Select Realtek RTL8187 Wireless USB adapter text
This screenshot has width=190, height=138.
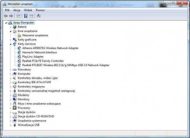[66, 65]
